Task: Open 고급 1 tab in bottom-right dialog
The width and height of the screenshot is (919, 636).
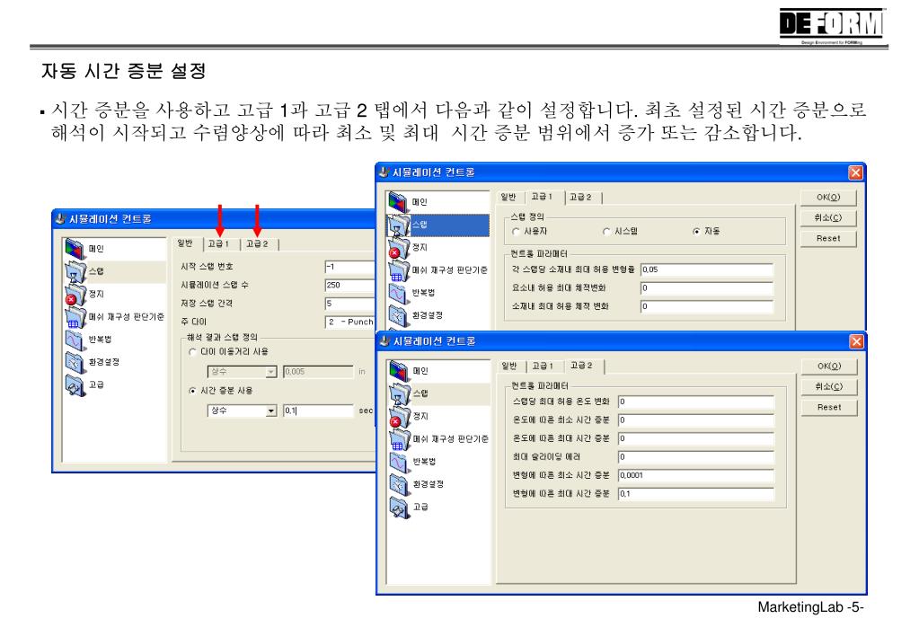Action: [543, 366]
